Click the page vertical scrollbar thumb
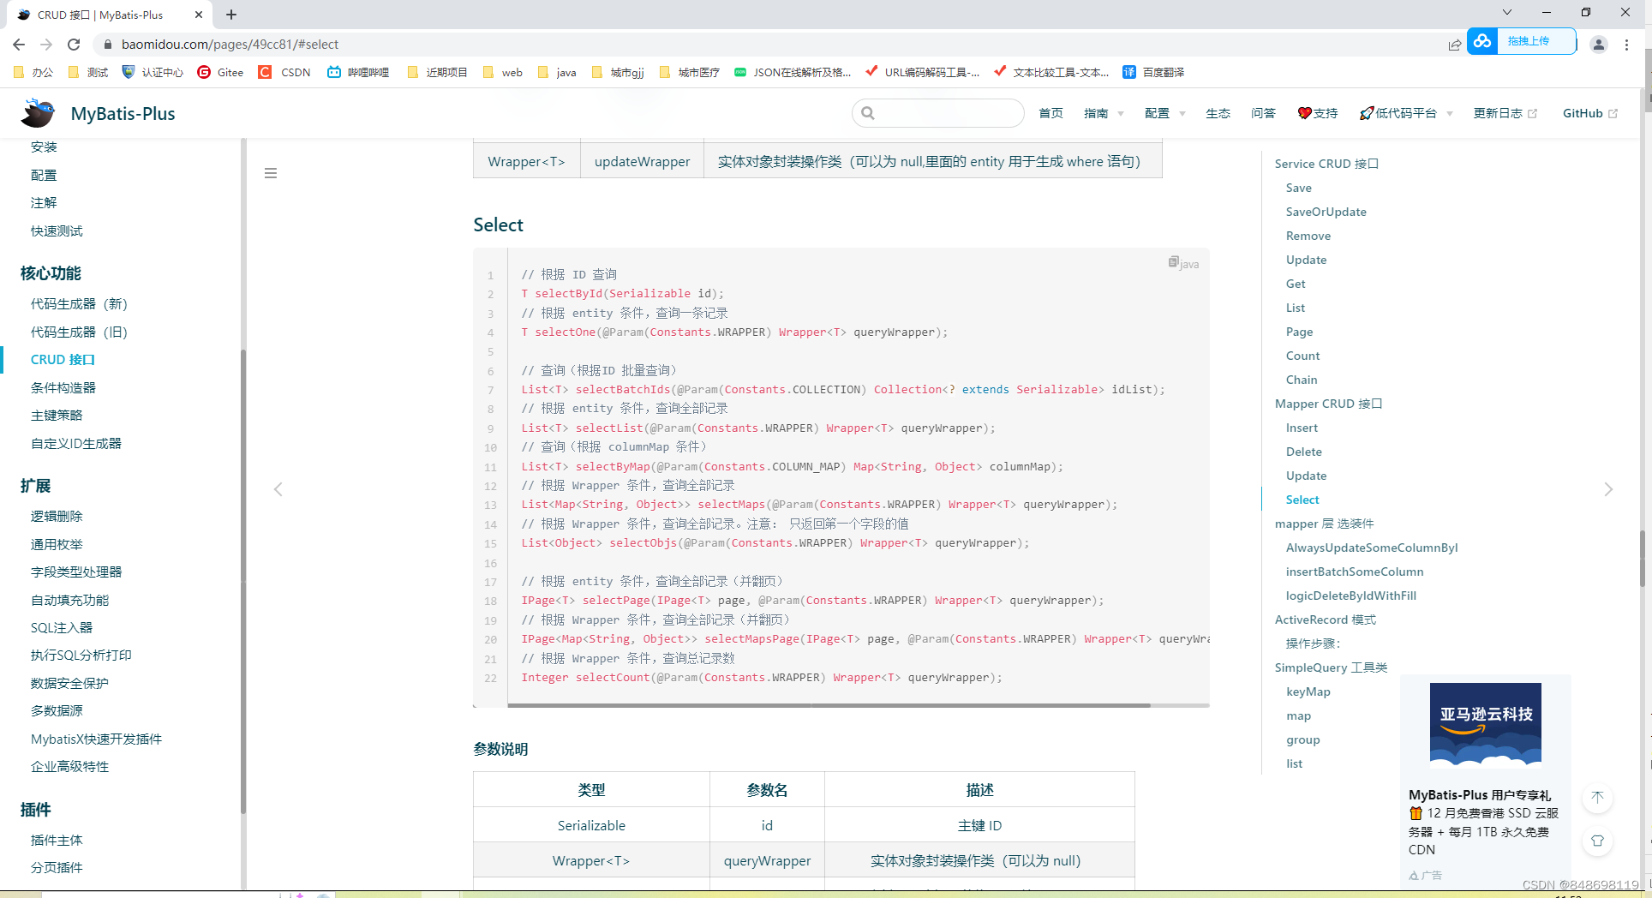The height and width of the screenshot is (898, 1652). click(1643, 558)
